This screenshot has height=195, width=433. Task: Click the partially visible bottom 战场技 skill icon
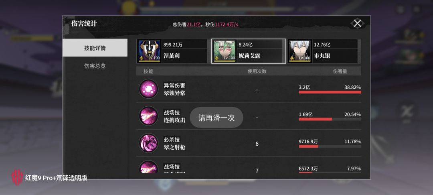click(149, 167)
